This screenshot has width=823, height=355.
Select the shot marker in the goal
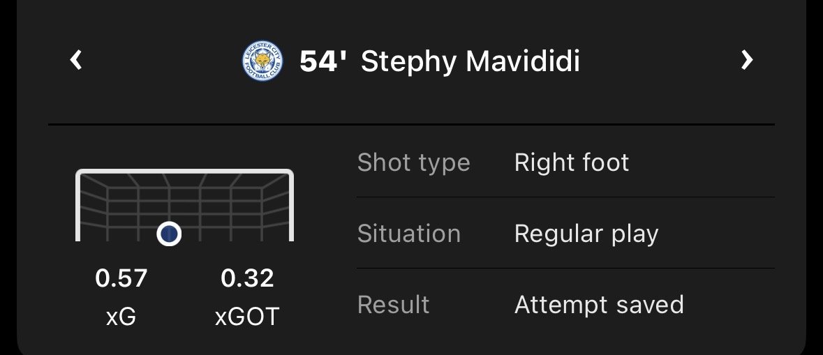168,234
